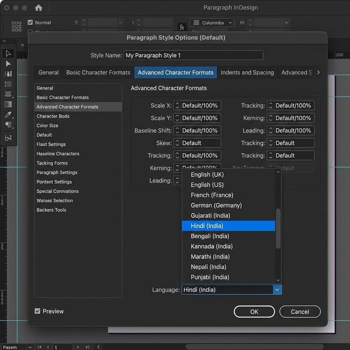Select Special Conniations in sidebar list
The image size is (350, 350).
tap(78, 191)
